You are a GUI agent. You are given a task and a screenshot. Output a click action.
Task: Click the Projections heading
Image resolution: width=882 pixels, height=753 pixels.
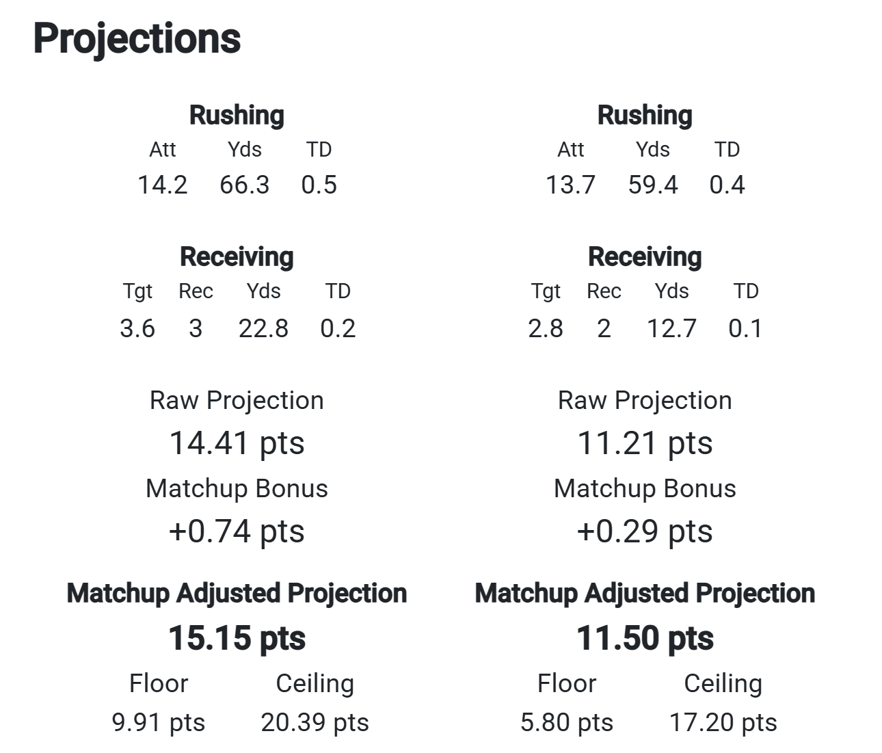click(137, 38)
